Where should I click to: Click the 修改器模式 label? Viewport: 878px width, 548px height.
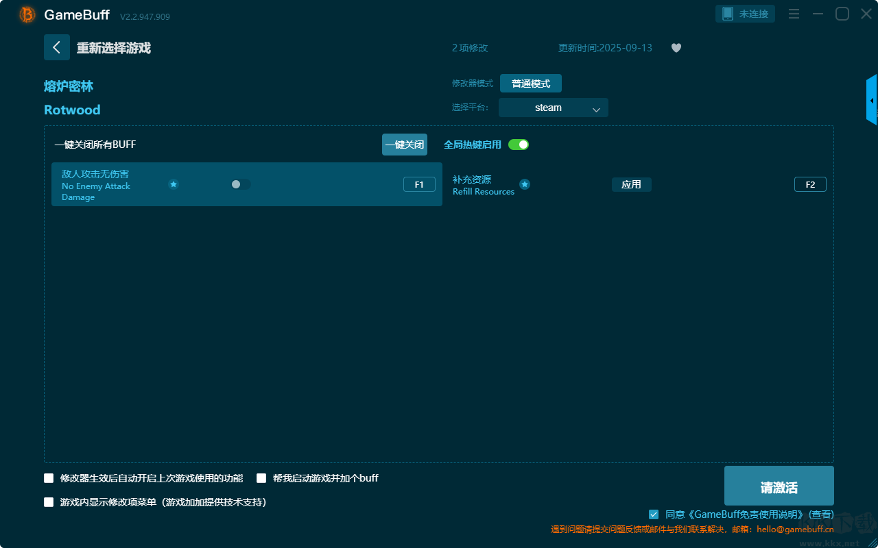(473, 84)
